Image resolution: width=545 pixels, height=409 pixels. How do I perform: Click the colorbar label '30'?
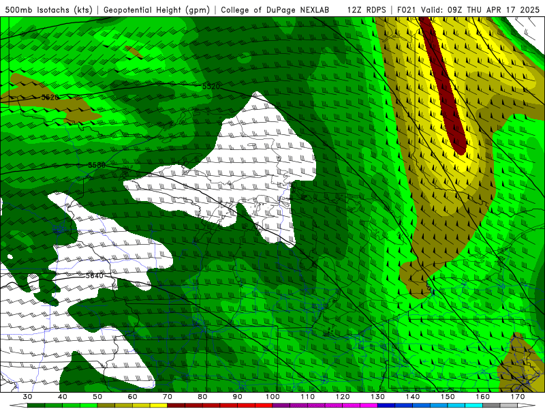pyautogui.click(x=27, y=397)
